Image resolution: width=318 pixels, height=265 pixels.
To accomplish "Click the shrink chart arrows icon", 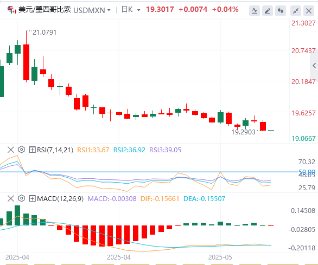I will (296, 10).
